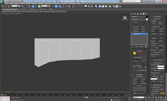Select Vertex sub-object level icon

[135, 53]
